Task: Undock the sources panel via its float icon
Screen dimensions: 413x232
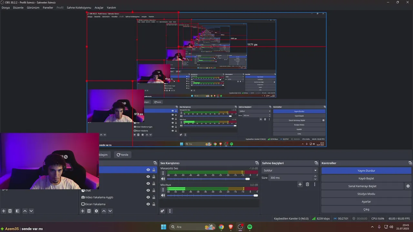Action: 155,163
